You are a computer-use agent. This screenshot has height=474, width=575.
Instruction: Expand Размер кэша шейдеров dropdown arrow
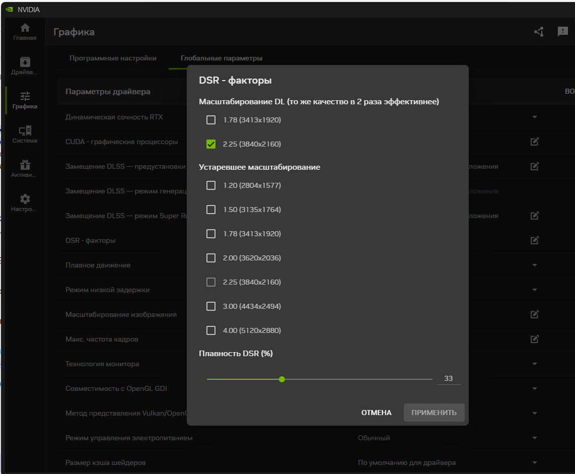point(535,462)
